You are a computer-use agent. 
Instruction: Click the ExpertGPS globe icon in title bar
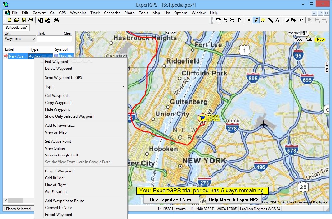[x=6, y=4]
